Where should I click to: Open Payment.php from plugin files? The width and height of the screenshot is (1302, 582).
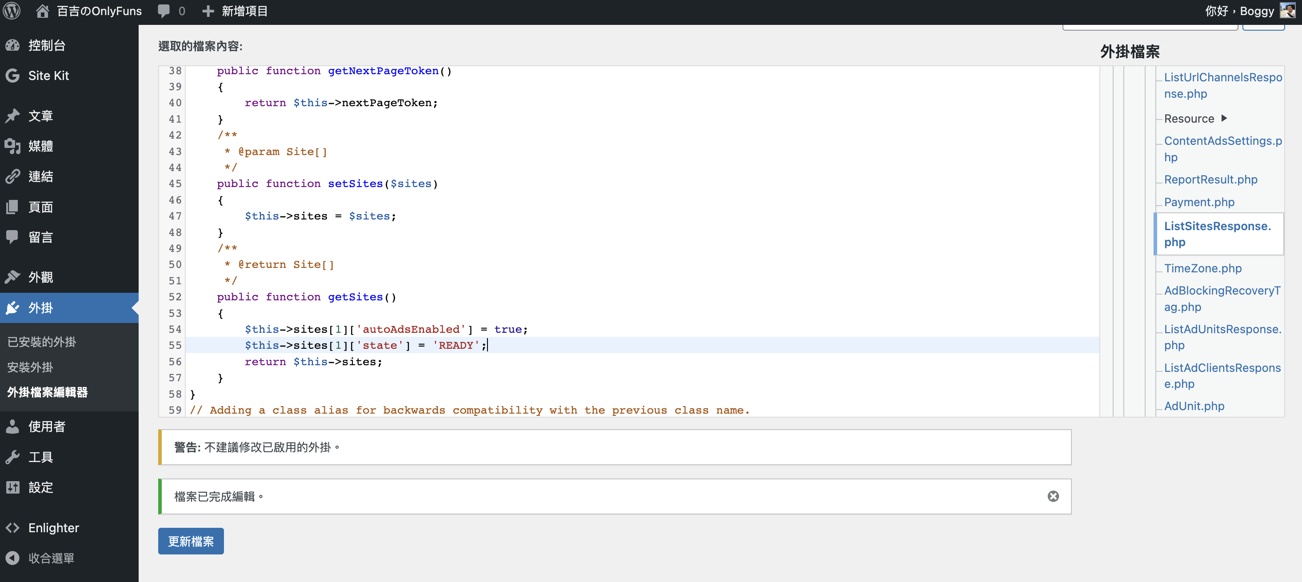(x=1199, y=202)
